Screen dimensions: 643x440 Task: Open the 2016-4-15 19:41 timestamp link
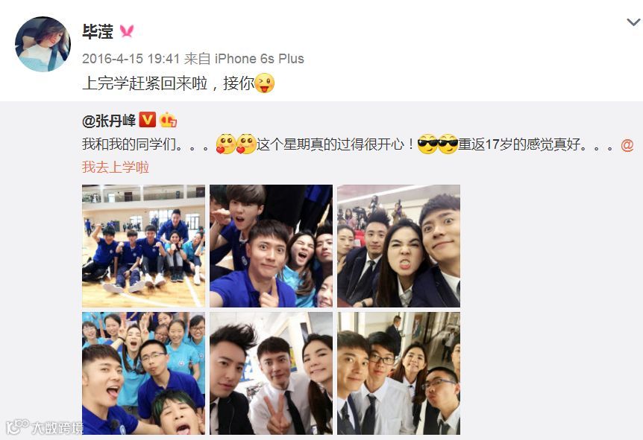point(131,59)
